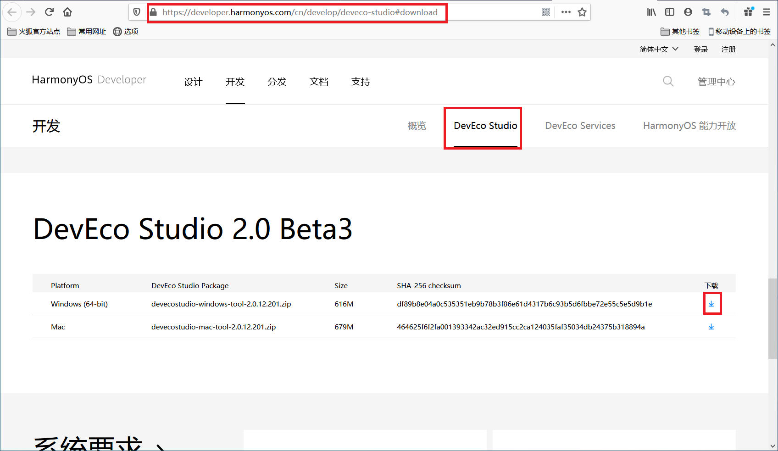This screenshot has width=778, height=451.
Task: Toggle the sidebar icon in toolbar
Action: point(670,12)
